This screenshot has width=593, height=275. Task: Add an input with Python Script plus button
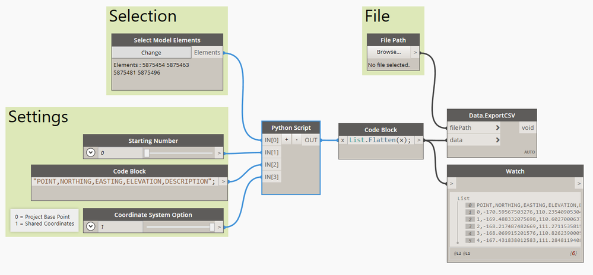click(287, 140)
